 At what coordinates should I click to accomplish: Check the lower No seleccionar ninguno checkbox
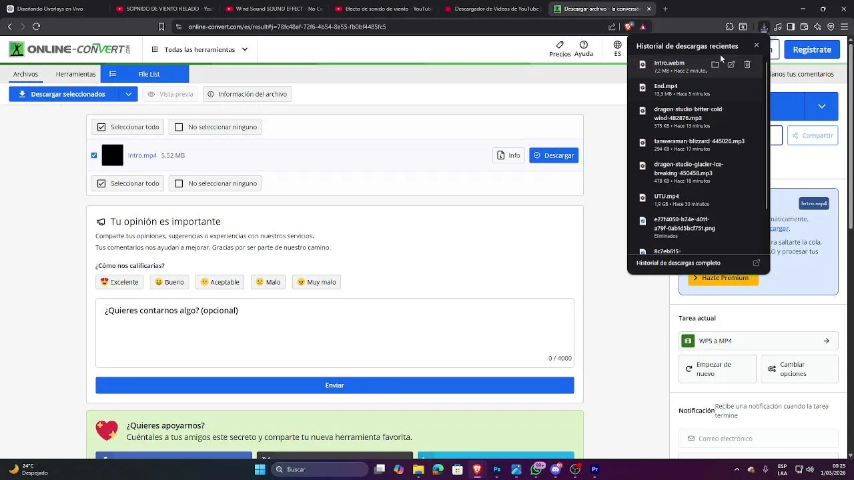click(x=179, y=183)
